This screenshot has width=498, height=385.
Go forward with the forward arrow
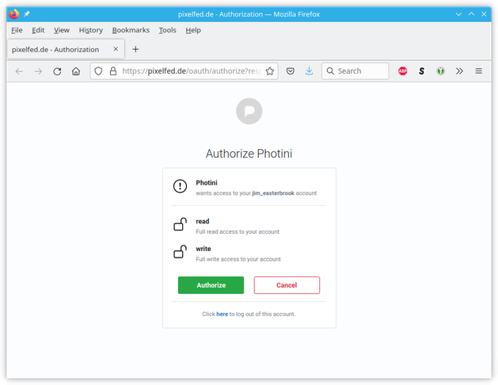click(x=38, y=71)
